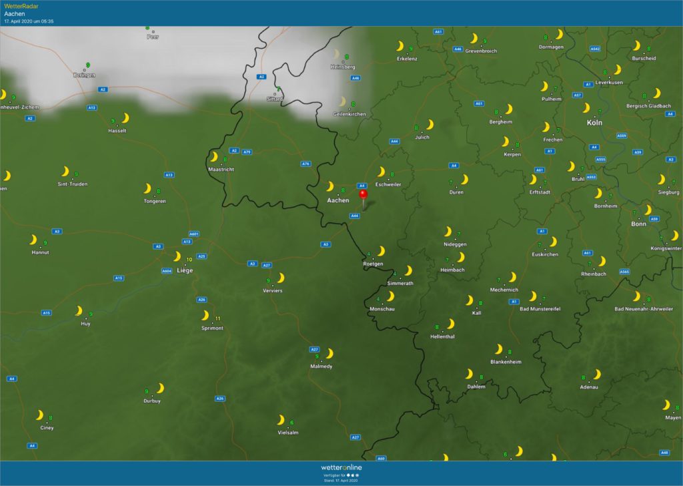Click the moon icon at Eschweiler
Viewport: 683px width, 486px height.
(381, 172)
